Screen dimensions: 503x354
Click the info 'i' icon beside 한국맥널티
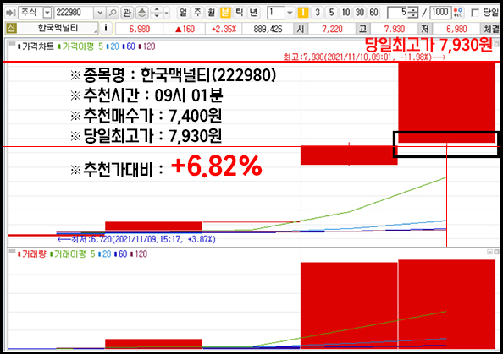[106, 28]
